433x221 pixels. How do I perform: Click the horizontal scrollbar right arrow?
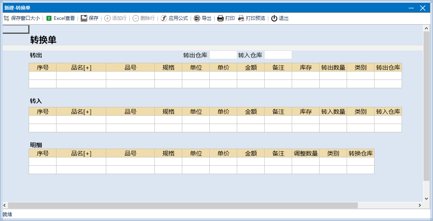click(x=419, y=205)
